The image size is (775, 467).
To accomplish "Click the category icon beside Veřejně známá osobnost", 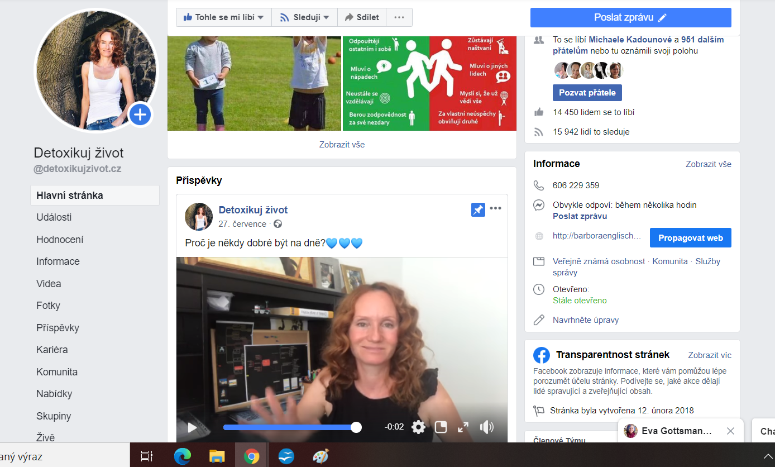I will pos(539,261).
